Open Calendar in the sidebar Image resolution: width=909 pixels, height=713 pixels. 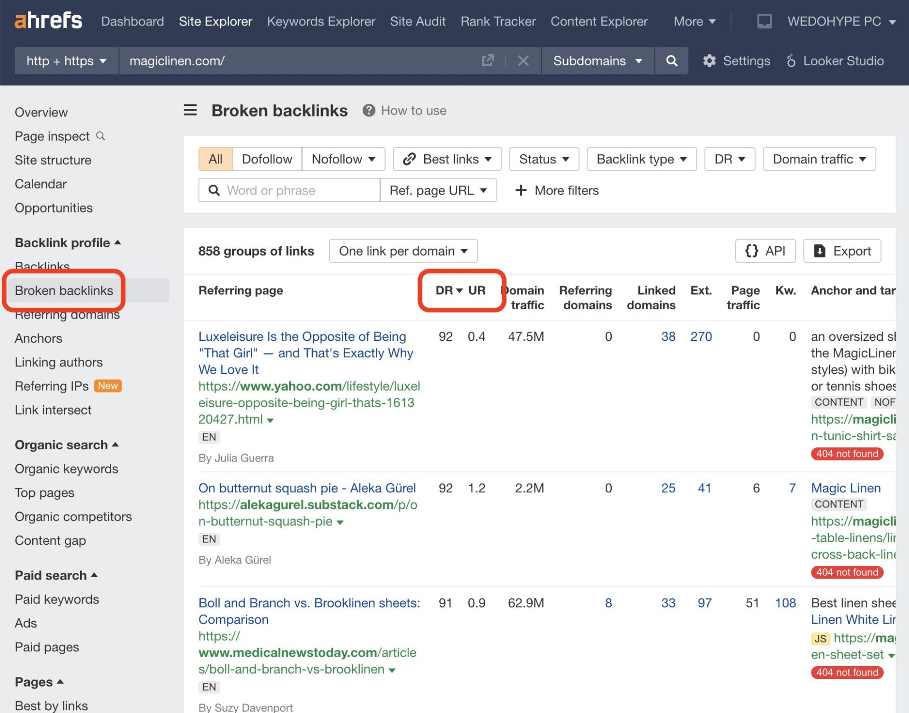coord(41,184)
